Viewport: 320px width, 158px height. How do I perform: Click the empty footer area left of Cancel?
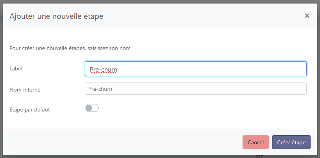coord(118,142)
